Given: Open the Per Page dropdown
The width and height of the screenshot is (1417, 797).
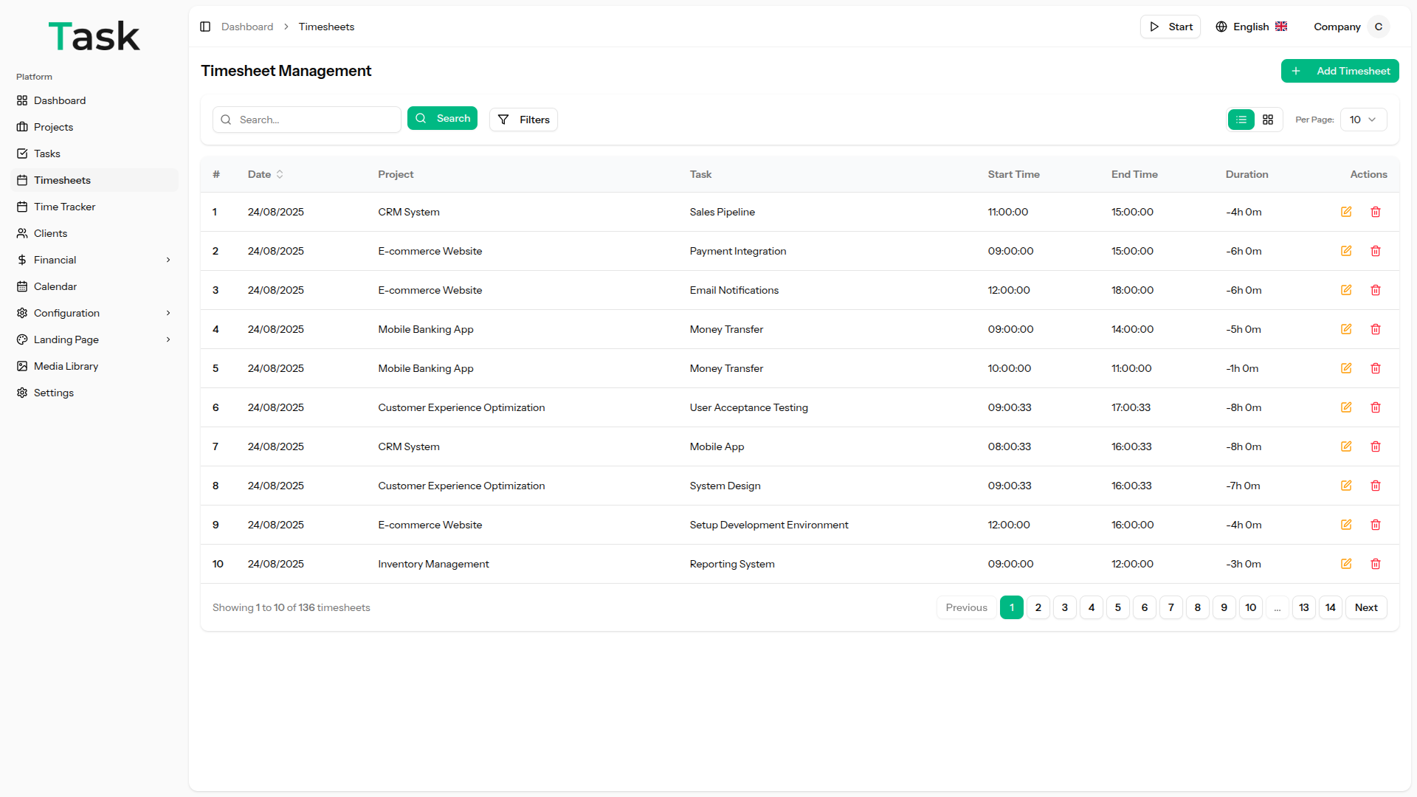Looking at the screenshot, I should (x=1363, y=120).
